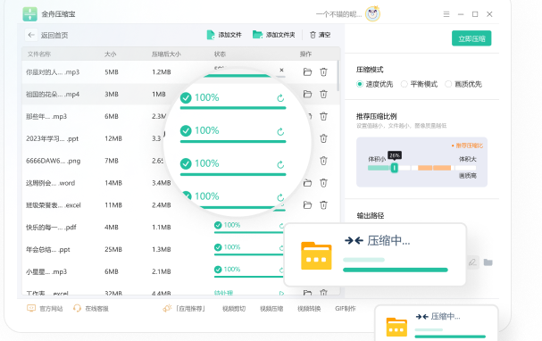This screenshot has width=542, height=341.
Task: Delete the 2023年学习 ppt row
Action: click(323, 138)
